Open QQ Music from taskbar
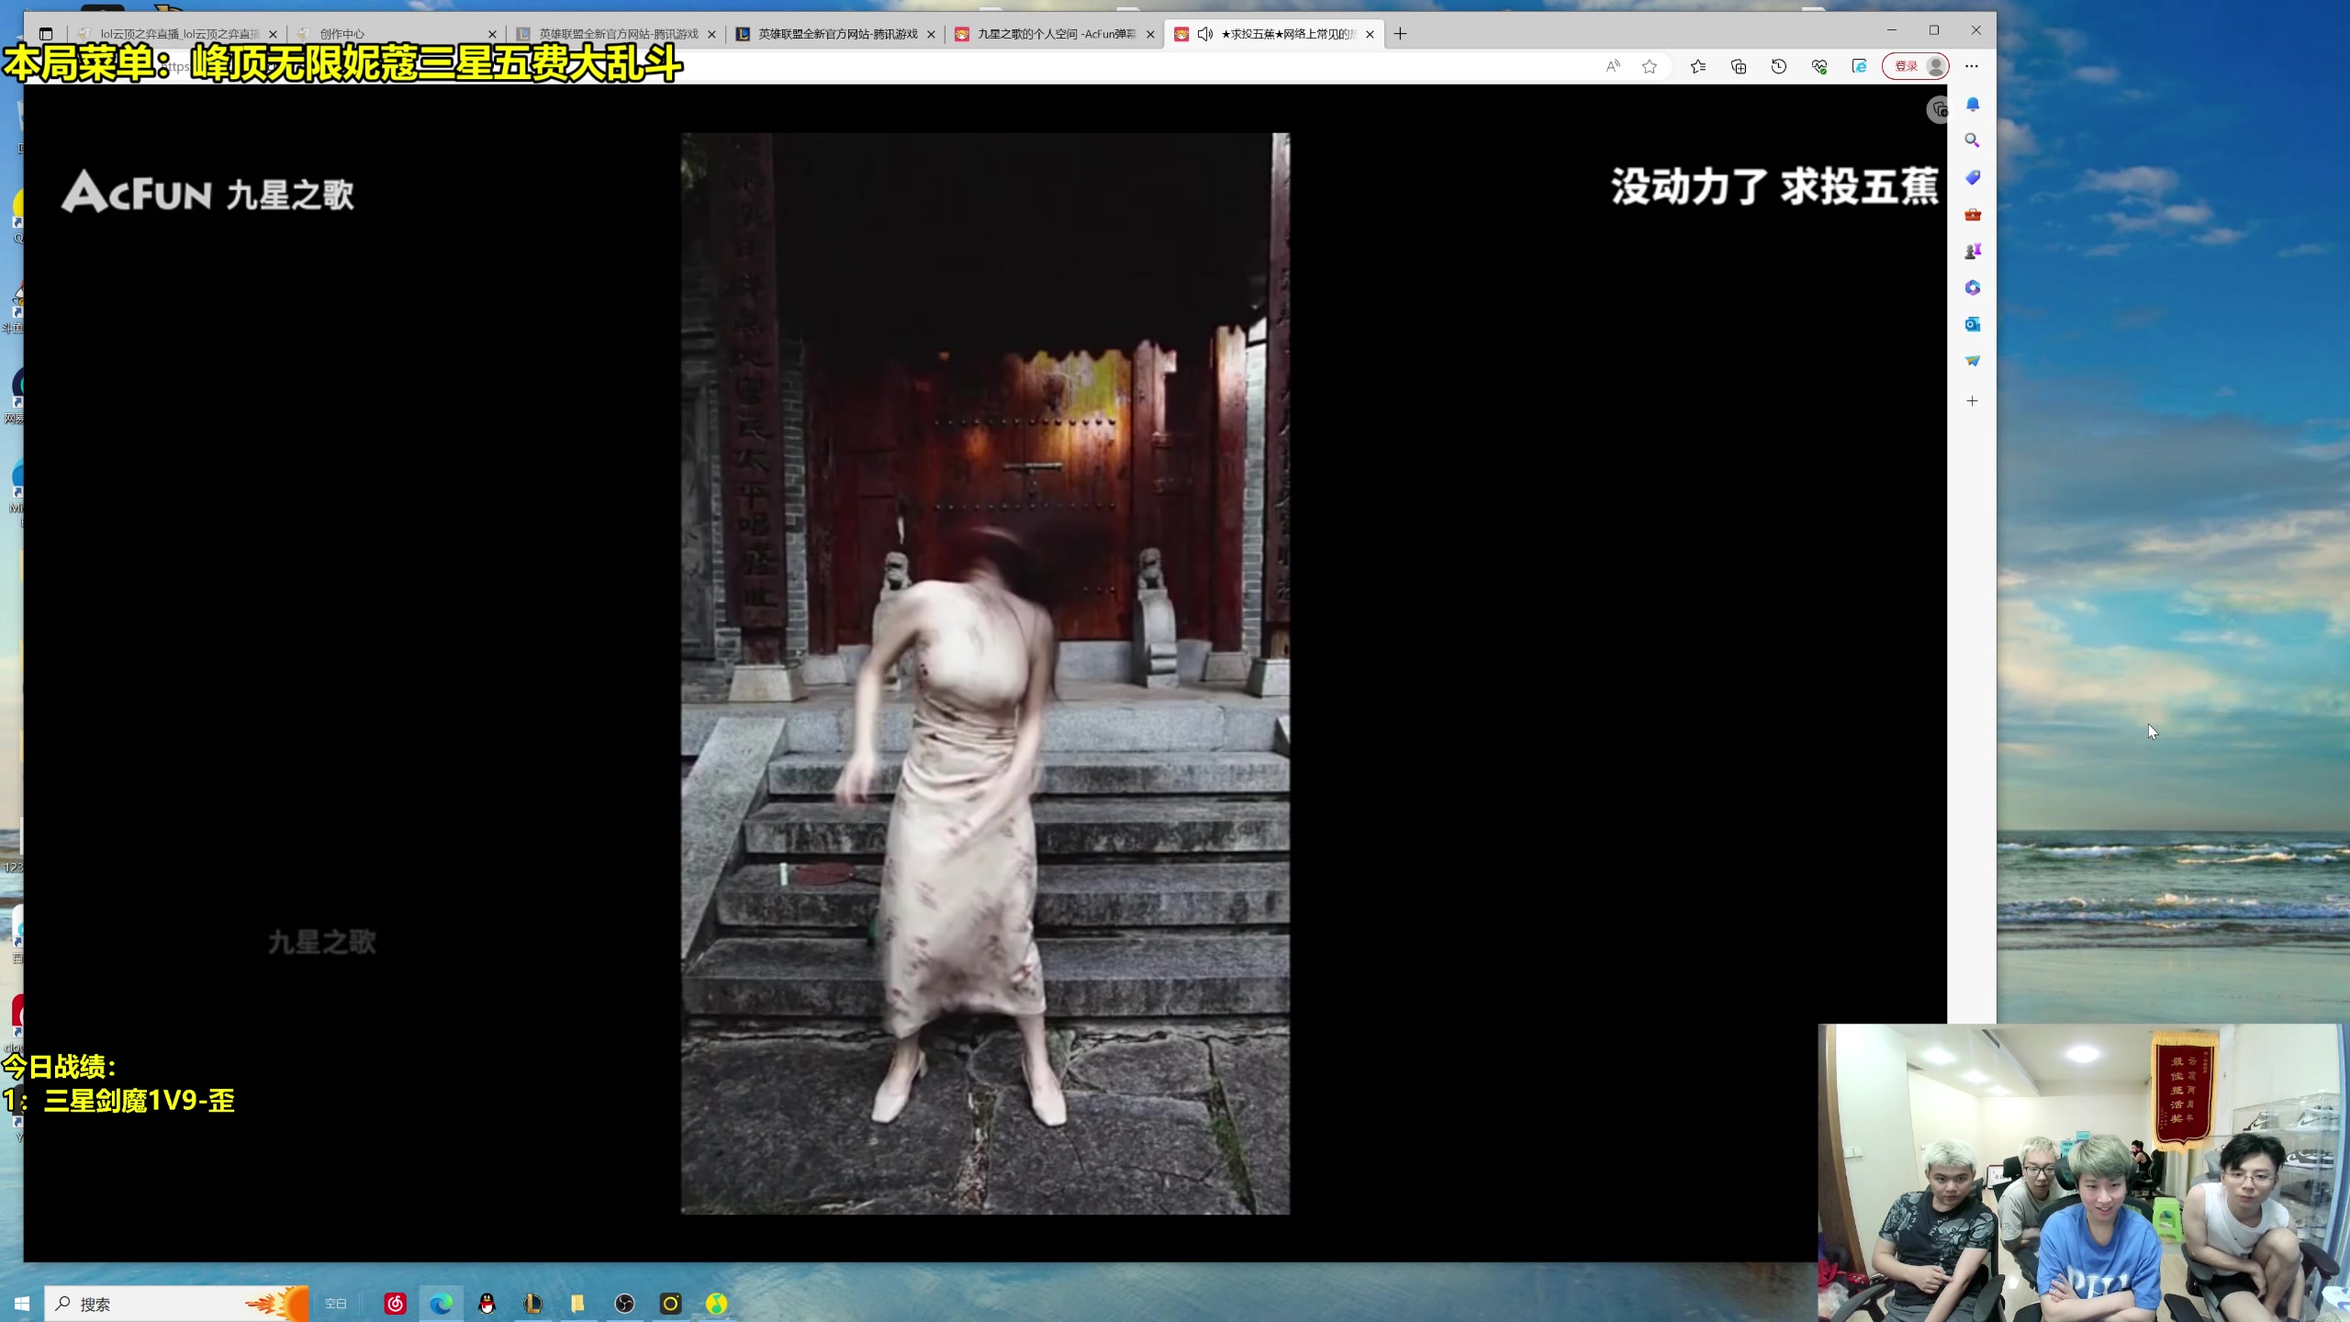The width and height of the screenshot is (2350, 1322). (x=716, y=1304)
